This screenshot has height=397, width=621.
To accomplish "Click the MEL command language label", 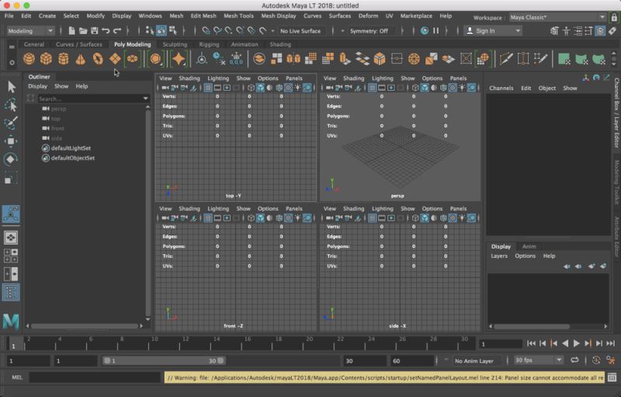I will [x=17, y=378].
